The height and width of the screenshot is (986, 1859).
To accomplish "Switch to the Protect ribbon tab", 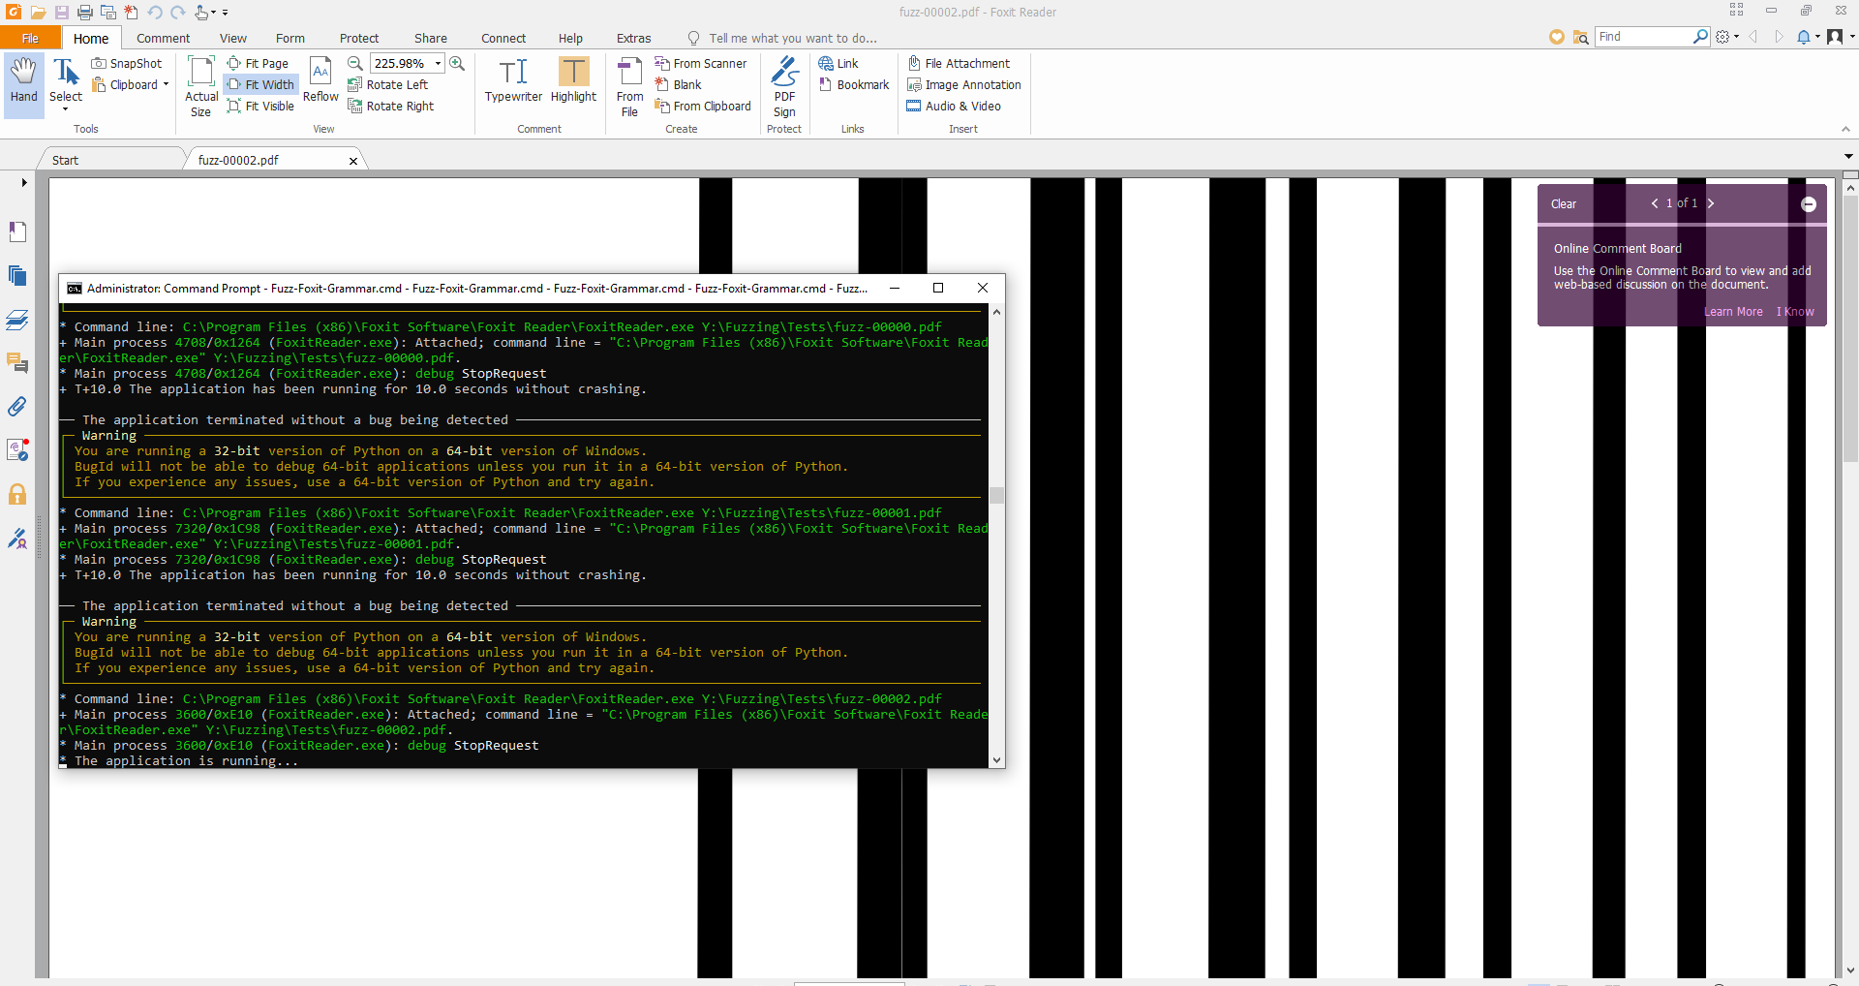I will point(358,39).
